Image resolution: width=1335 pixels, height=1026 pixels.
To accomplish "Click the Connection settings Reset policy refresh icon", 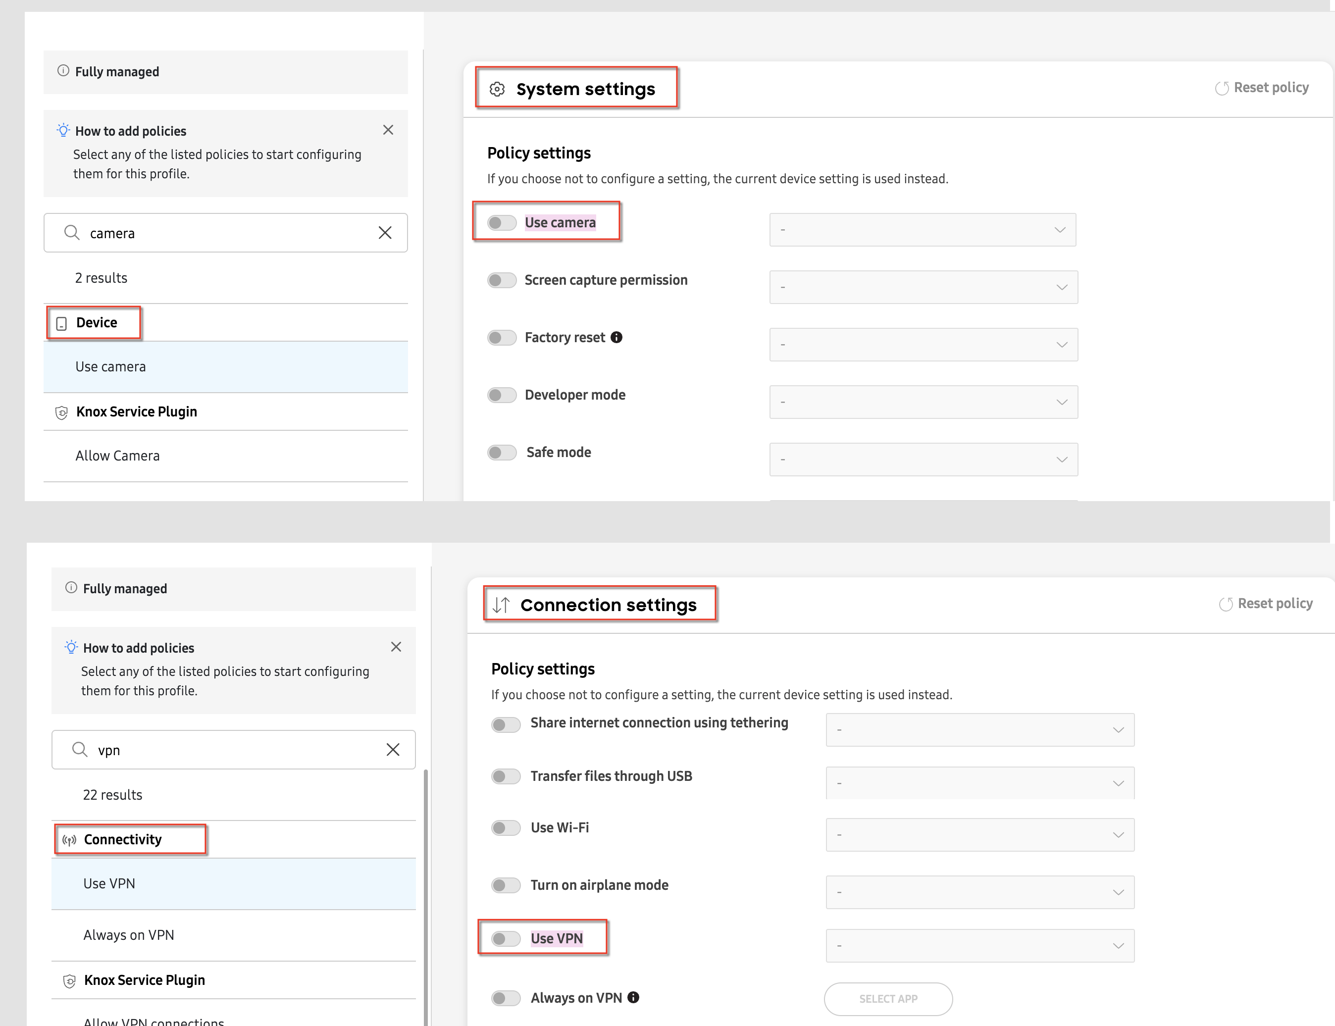I will (x=1226, y=605).
